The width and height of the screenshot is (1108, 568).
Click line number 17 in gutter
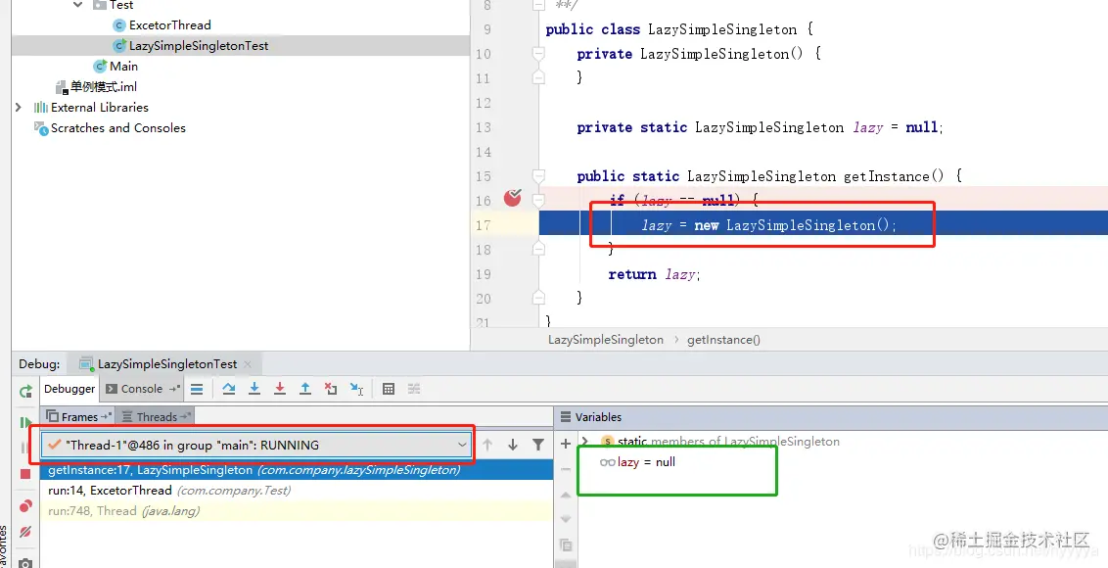click(x=484, y=225)
